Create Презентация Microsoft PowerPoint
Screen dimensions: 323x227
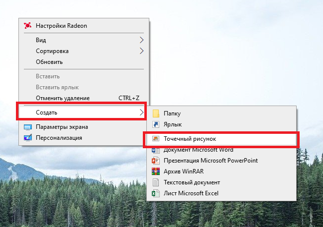[221, 161]
